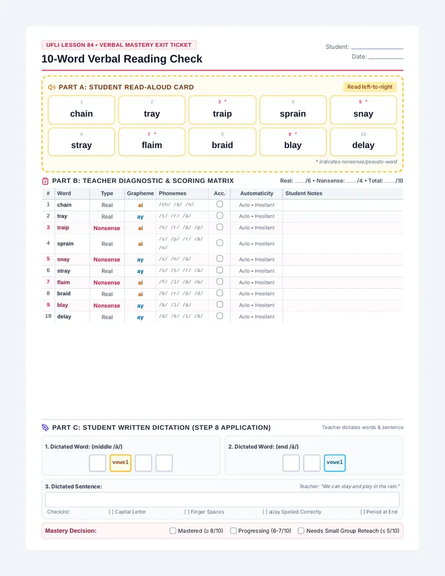This screenshot has height=576, width=445.
Task: Check the accuracy box for blay
Action: coord(220,305)
